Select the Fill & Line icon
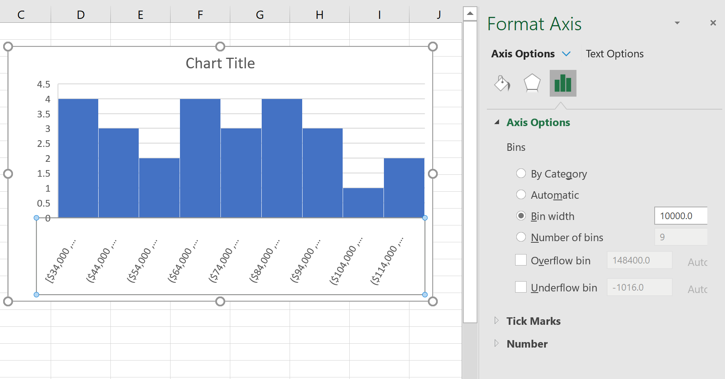 tap(502, 83)
